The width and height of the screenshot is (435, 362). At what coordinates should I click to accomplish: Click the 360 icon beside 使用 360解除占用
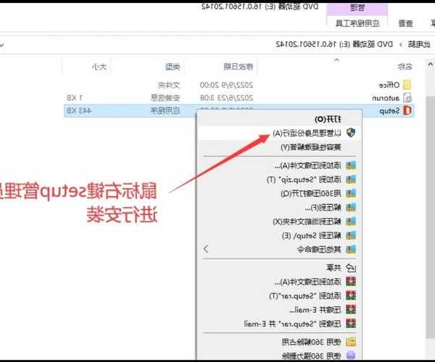tap(351, 341)
